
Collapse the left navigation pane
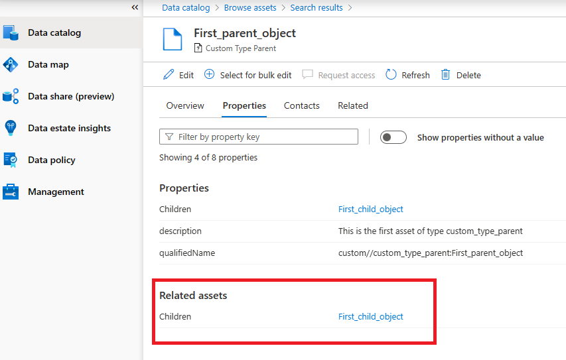tap(135, 7)
